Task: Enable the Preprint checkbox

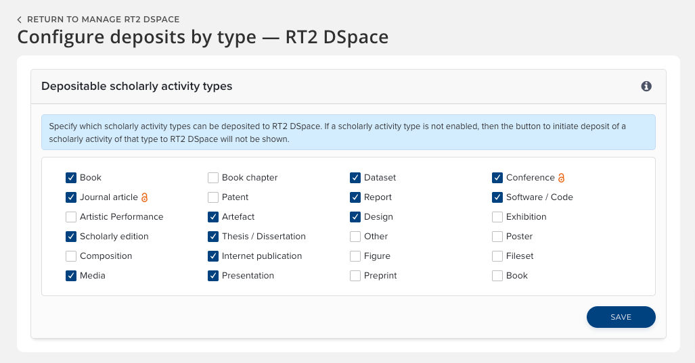Action: [355, 276]
